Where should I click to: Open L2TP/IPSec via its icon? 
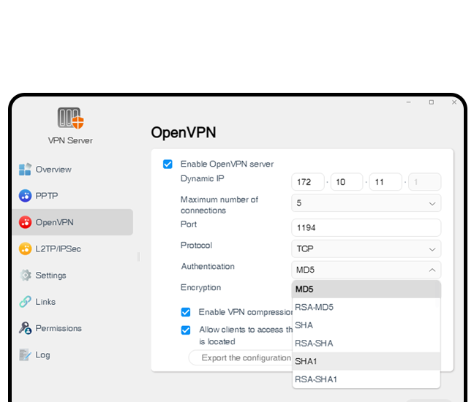(26, 249)
